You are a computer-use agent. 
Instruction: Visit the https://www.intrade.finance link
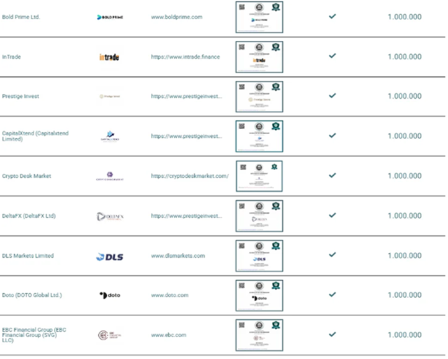185,57
